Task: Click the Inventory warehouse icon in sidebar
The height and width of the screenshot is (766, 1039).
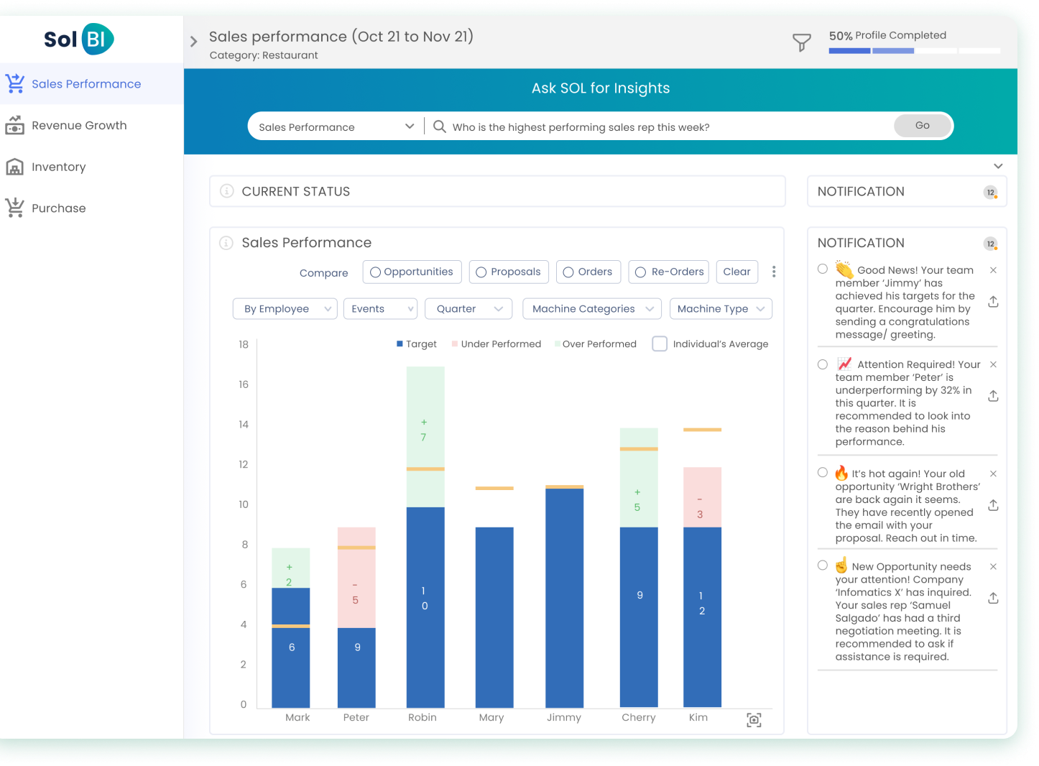Action: pyautogui.click(x=14, y=167)
